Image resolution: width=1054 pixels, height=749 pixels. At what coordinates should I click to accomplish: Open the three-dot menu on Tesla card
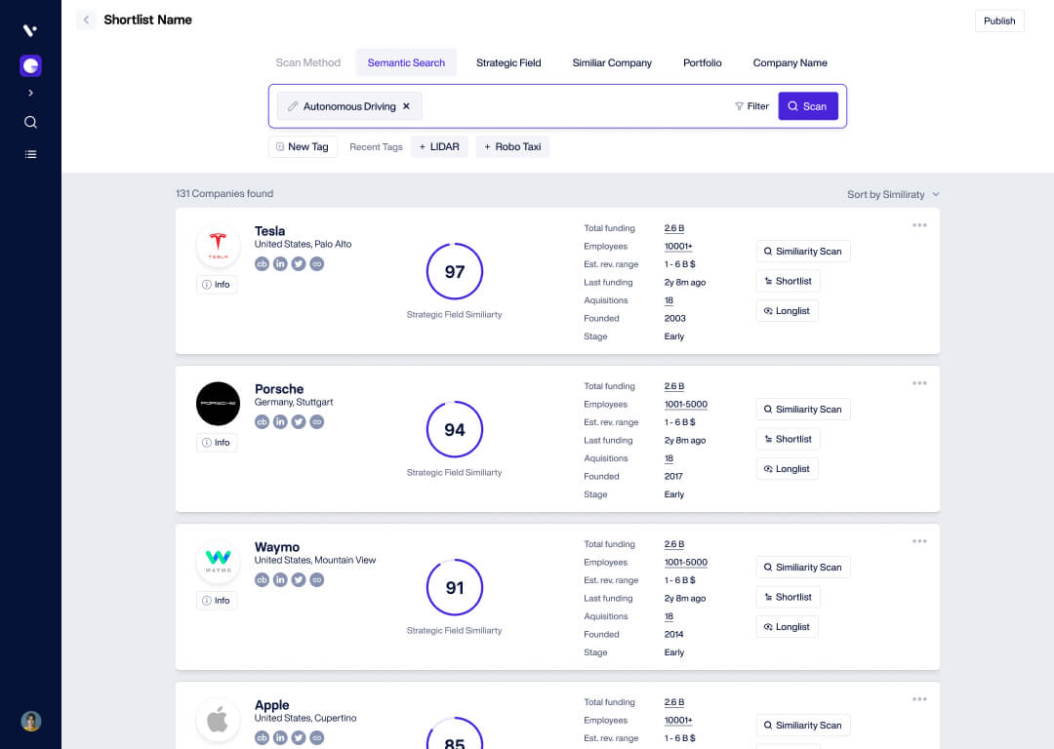pyautogui.click(x=919, y=225)
